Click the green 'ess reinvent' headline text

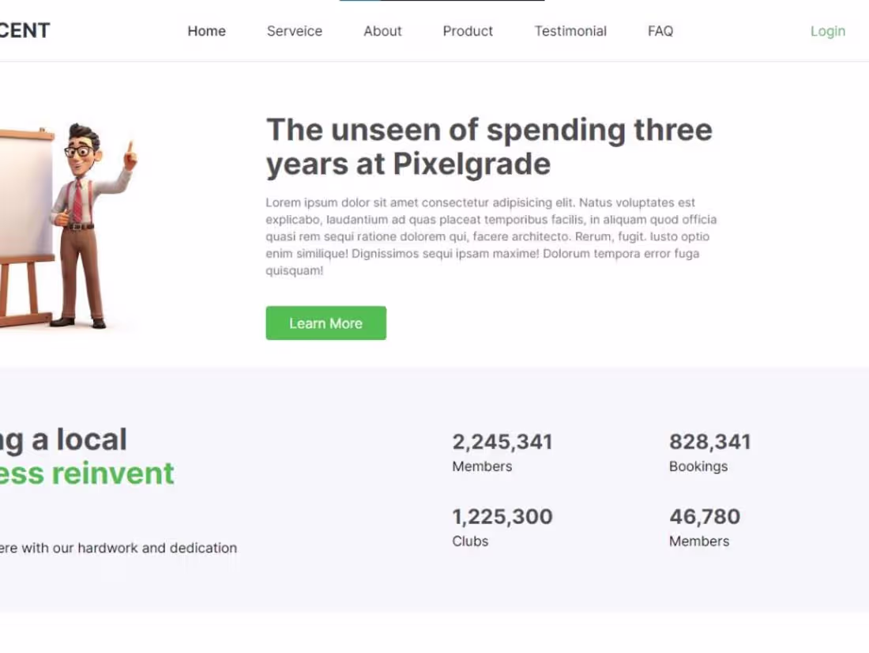coord(87,473)
